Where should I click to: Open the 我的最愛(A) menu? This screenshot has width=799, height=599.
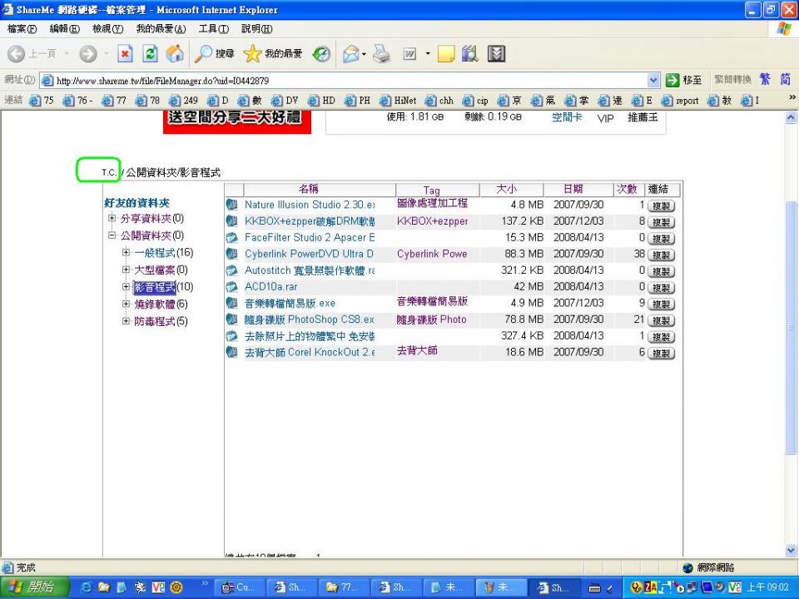161,28
